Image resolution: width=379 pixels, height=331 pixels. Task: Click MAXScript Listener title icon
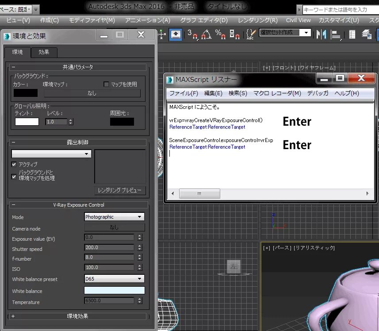(x=170, y=80)
